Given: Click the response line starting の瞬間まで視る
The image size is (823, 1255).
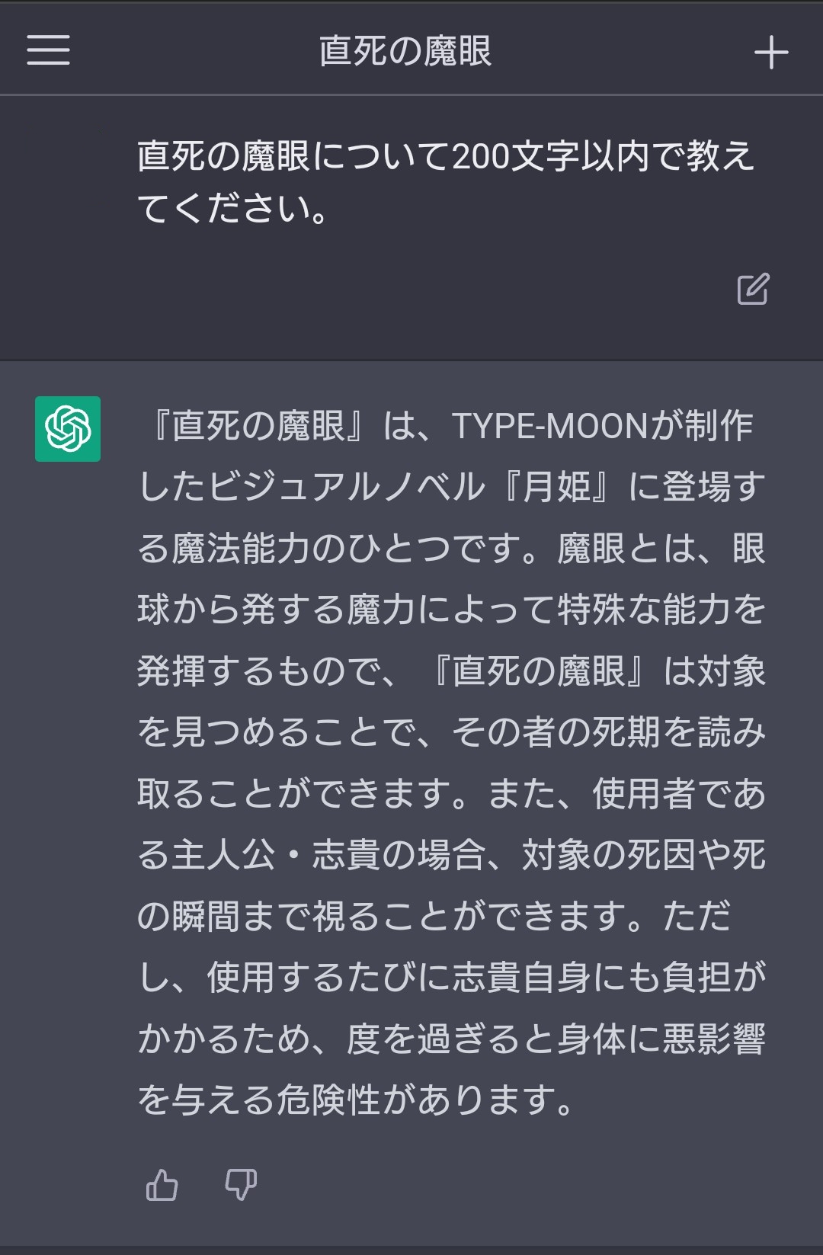Looking at the screenshot, I should click(x=434, y=916).
